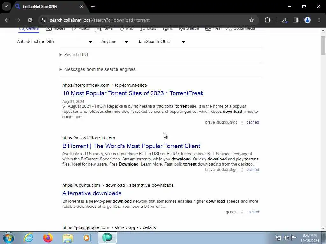Click the 'Aug 31, 2024' result date
Viewport: 326px width, 244px height.
(x=73, y=102)
